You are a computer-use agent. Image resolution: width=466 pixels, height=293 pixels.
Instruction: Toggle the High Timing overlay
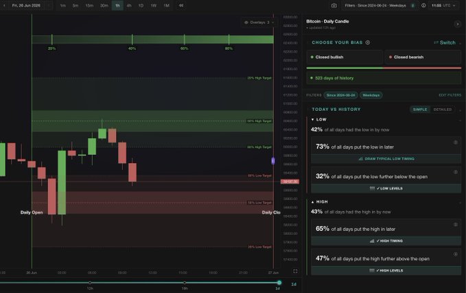[x=386, y=241]
